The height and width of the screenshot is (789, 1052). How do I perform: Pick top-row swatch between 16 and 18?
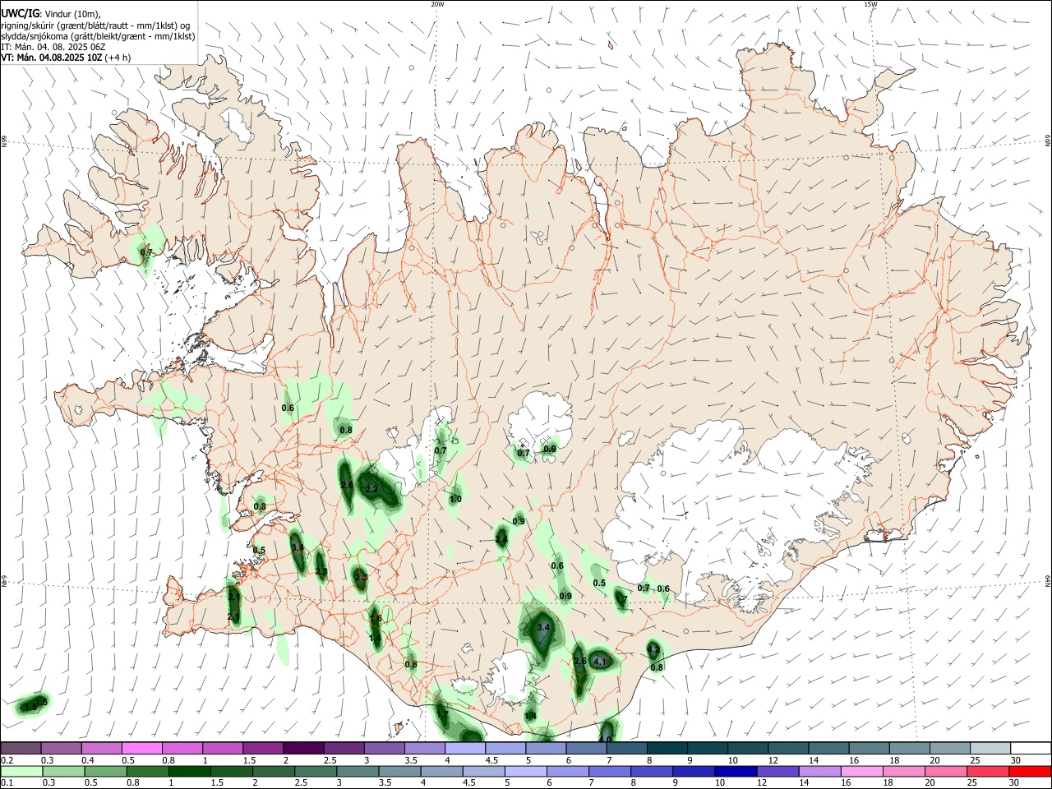click(x=869, y=748)
